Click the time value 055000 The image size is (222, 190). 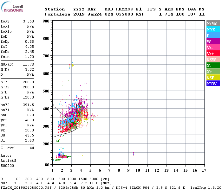tap(125, 14)
